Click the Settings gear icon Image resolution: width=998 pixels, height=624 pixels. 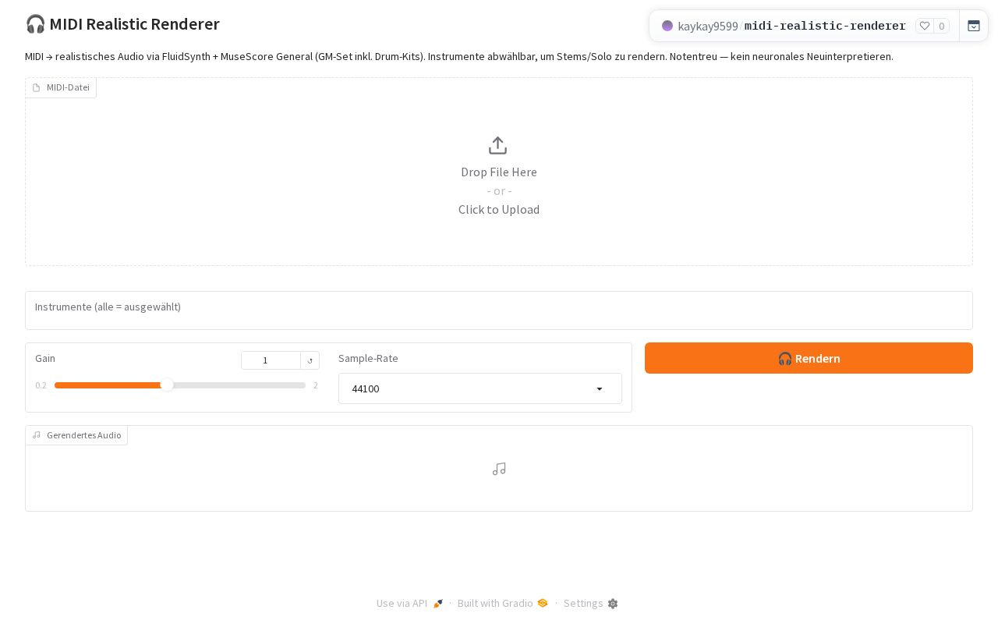[x=613, y=604]
